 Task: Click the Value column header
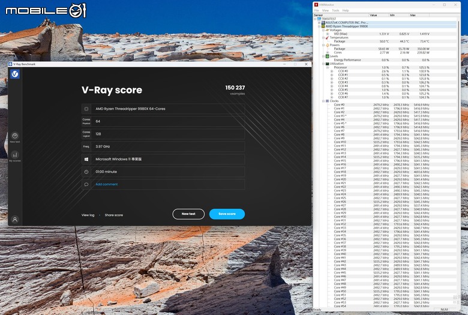pyautogui.click(x=379, y=15)
